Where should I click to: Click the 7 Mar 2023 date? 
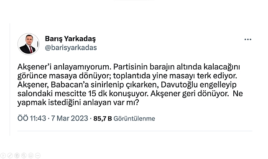point(69,118)
